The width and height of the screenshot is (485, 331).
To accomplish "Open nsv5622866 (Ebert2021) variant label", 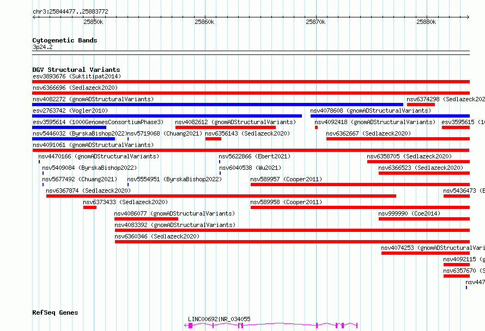I will coord(254,156).
